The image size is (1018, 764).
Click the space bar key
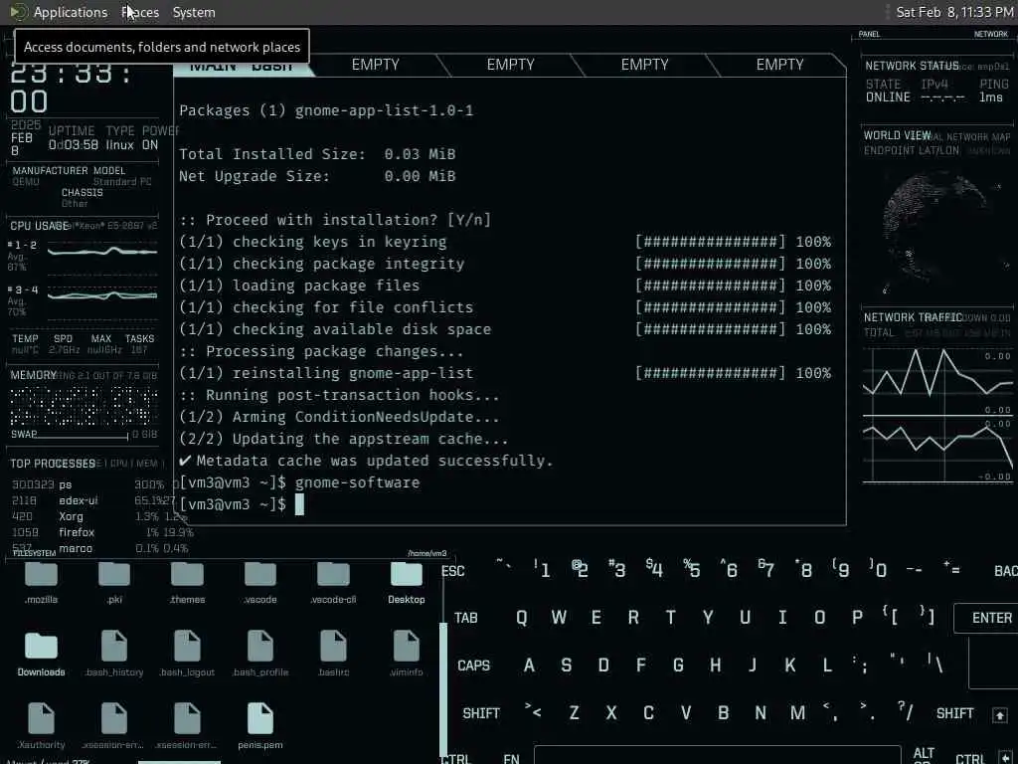tap(718, 755)
